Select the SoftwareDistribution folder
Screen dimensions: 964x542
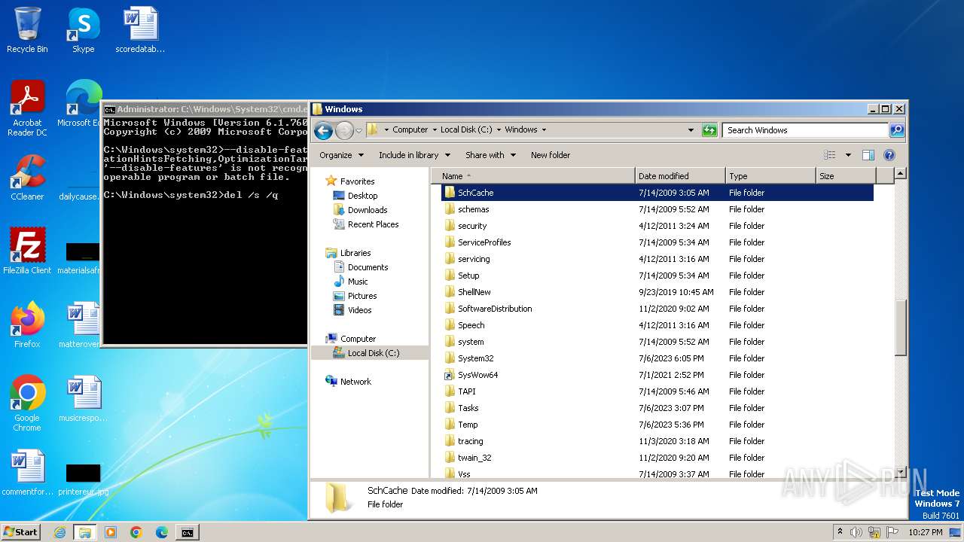pyautogui.click(x=657, y=309)
